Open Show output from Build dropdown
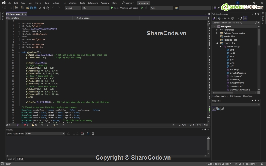 pos(45,134)
